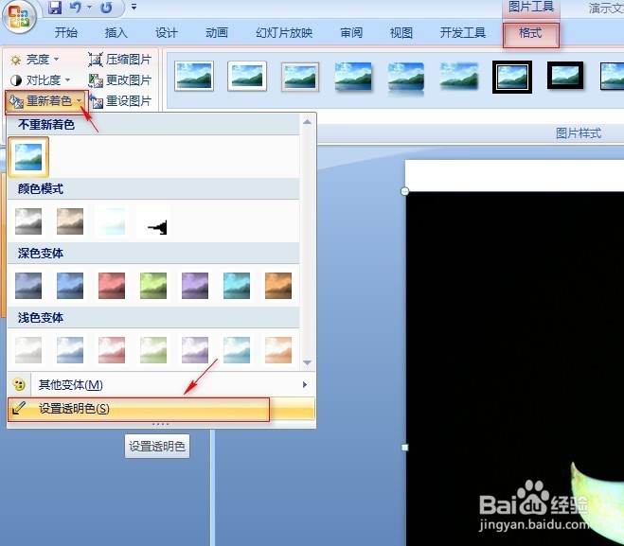The width and height of the screenshot is (624, 546).
Task: Apply the fourth drop-shadow picture style
Action: (353, 77)
